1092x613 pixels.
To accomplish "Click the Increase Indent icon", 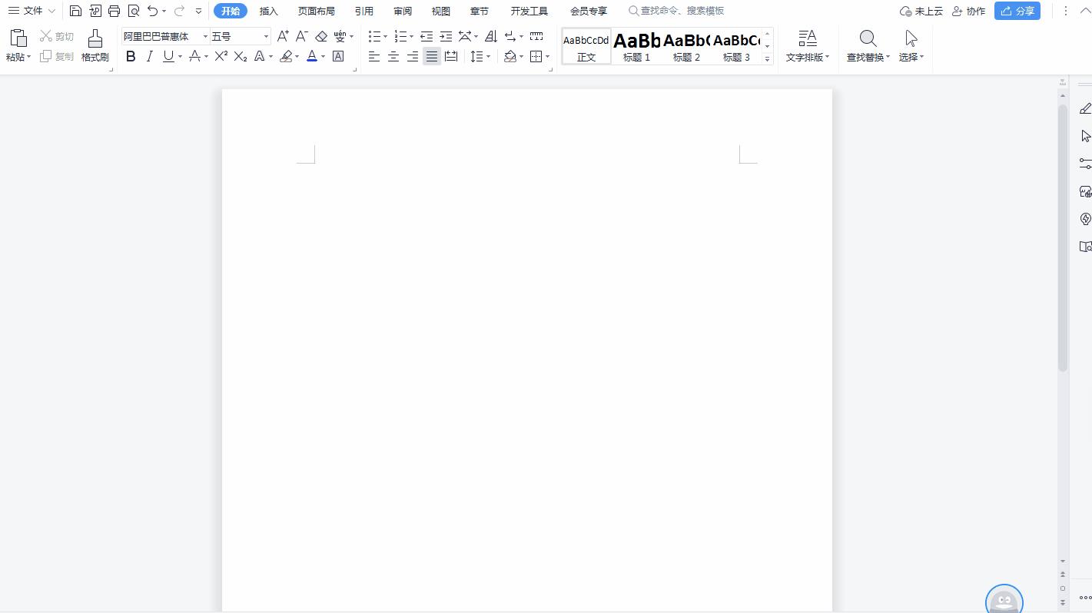I will coord(446,36).
